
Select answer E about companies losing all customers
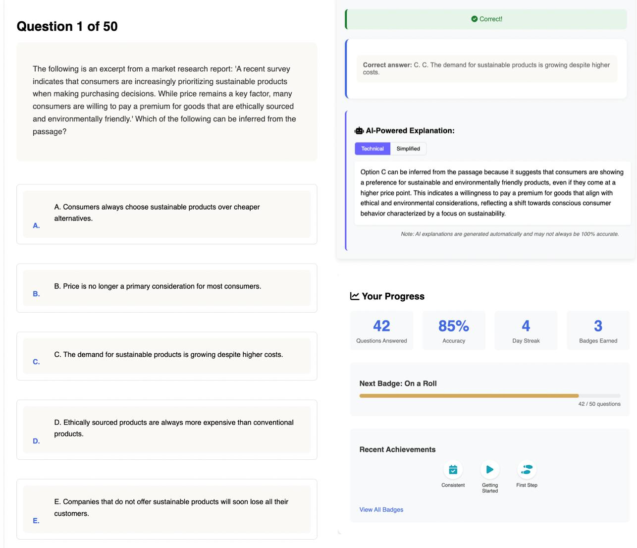(167, 509)
